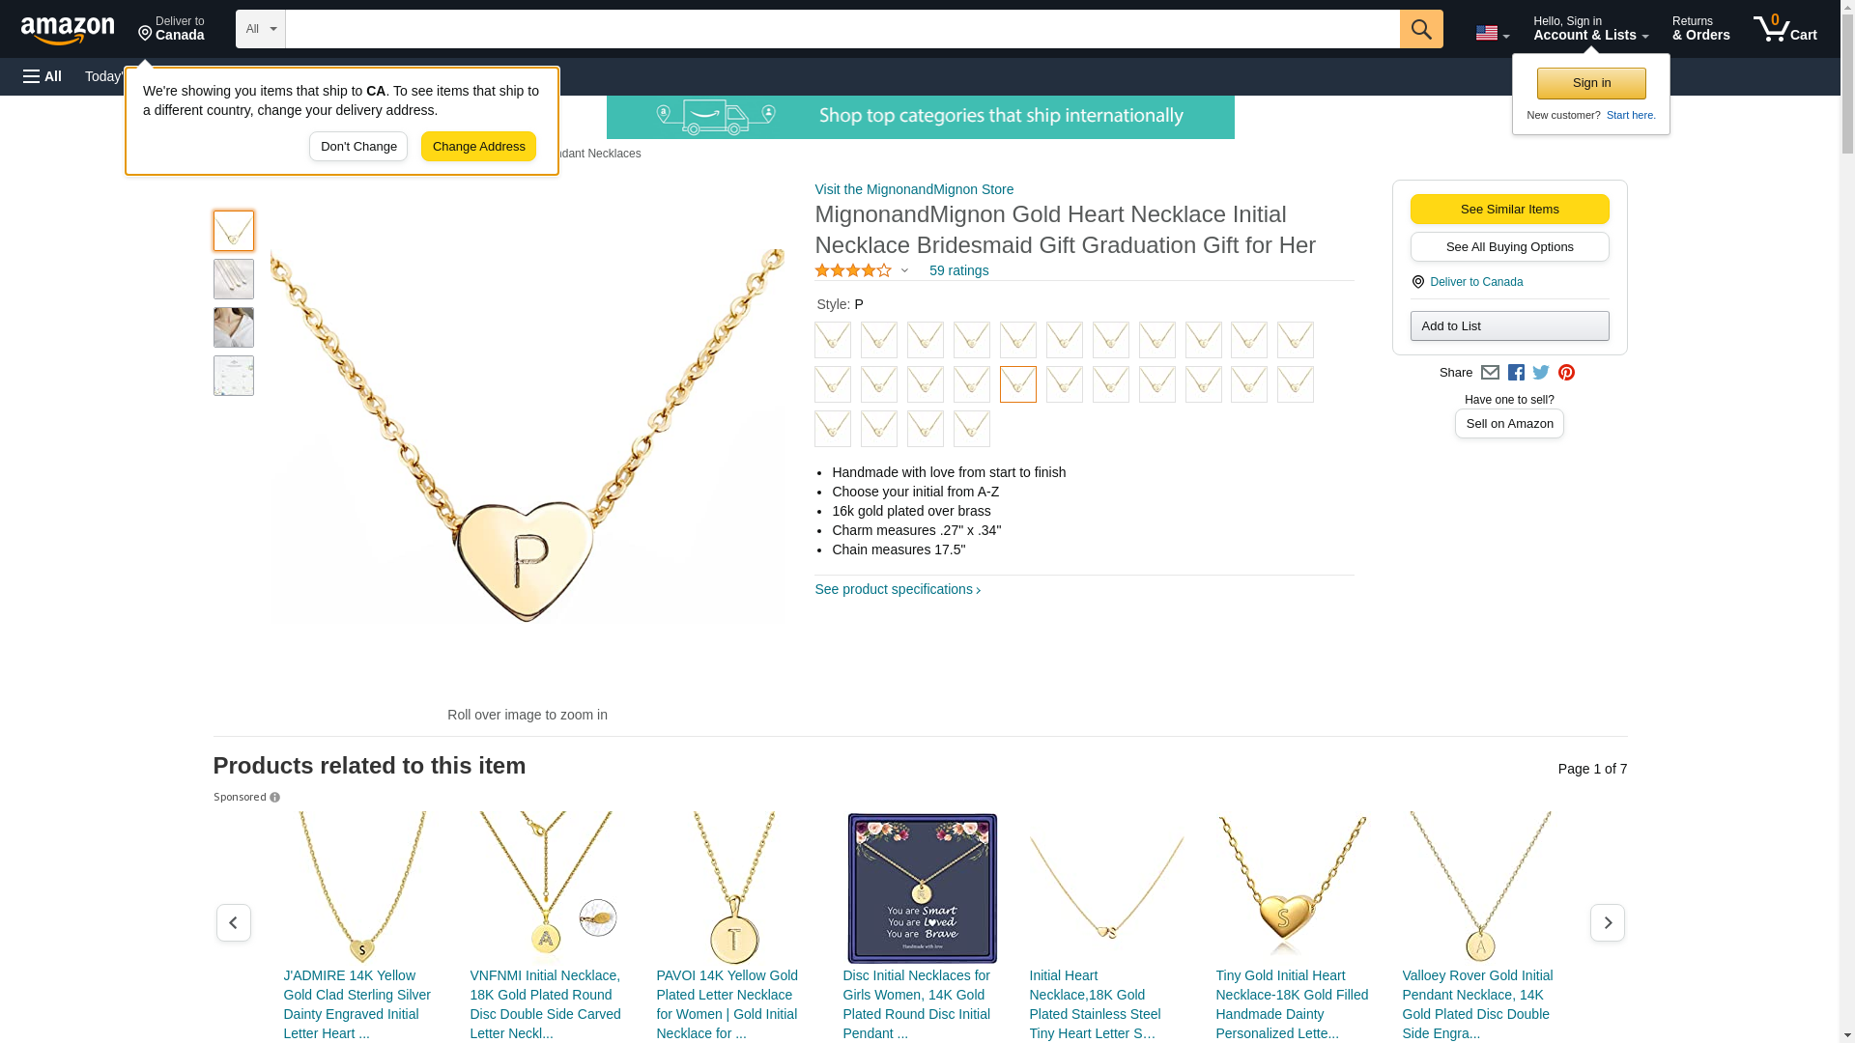Share product on Facebook icon
Screen dimensions: 1855x1043
[1516, 373]
